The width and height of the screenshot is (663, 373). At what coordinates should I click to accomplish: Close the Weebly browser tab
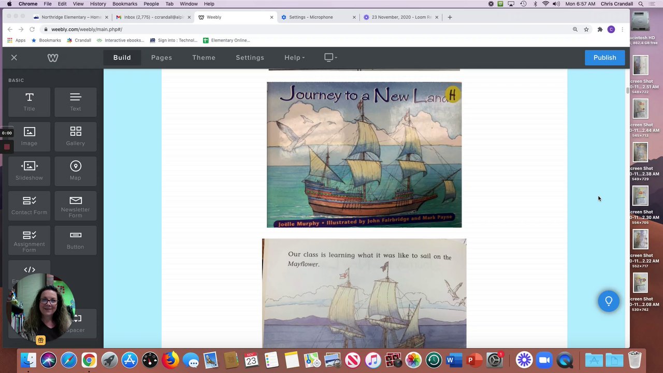(271, 17)
